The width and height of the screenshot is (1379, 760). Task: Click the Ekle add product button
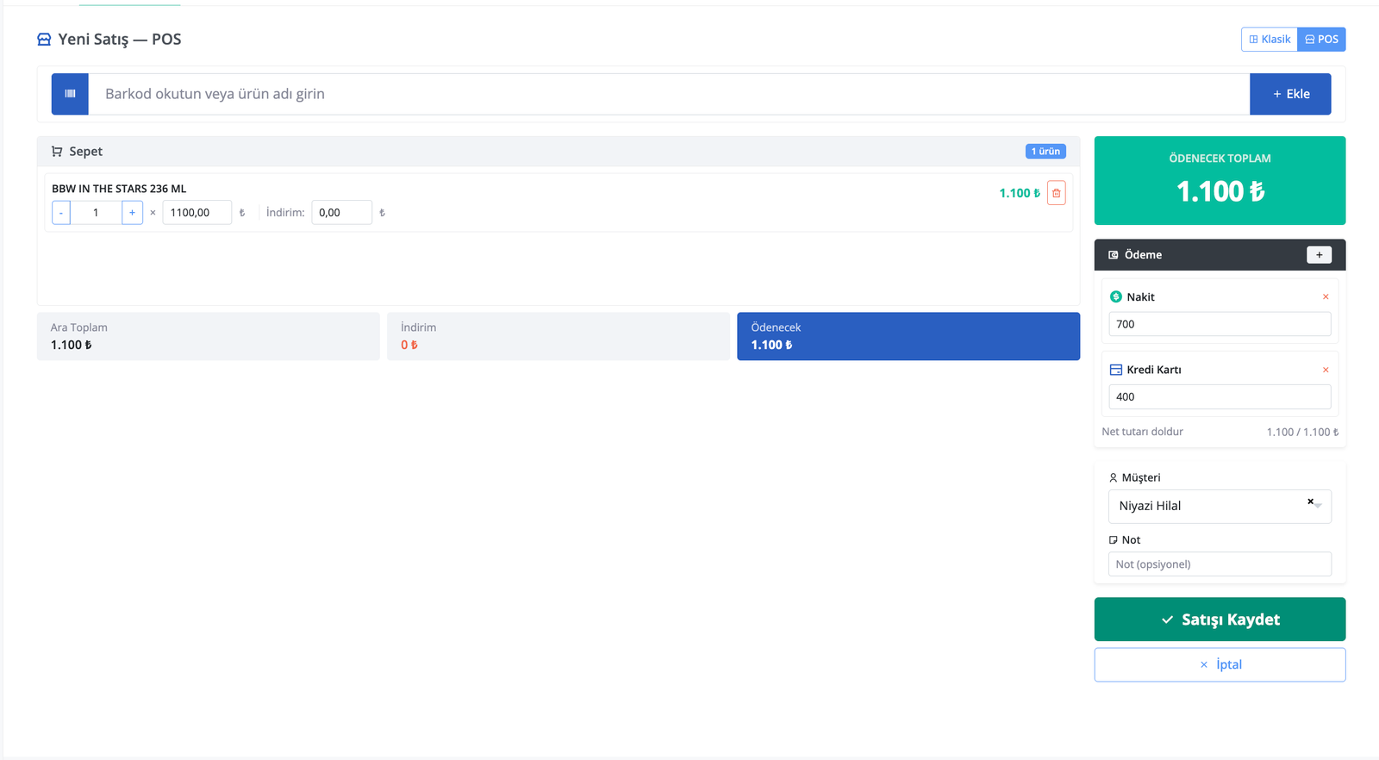(1290, 94)
